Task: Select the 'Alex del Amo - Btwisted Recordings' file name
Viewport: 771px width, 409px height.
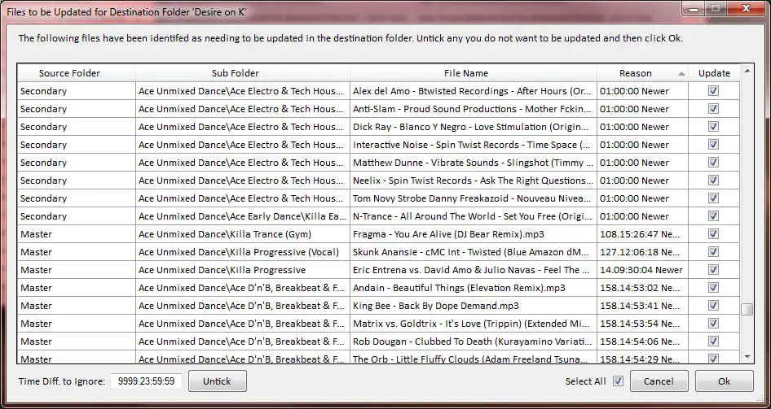Action: click(x=473, y=91)
